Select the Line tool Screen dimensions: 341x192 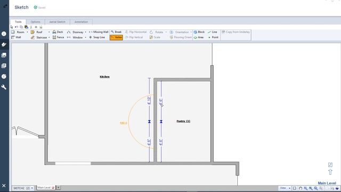213,32
